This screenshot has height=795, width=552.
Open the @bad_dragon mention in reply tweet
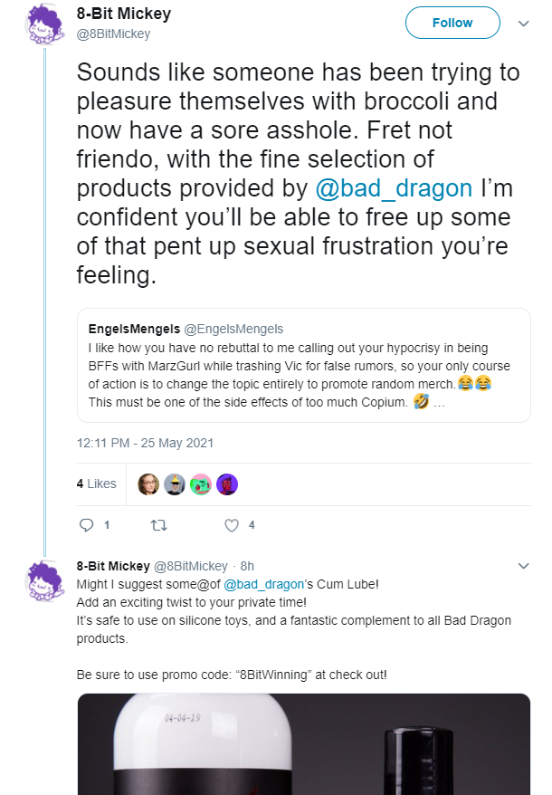coord(263,584)
